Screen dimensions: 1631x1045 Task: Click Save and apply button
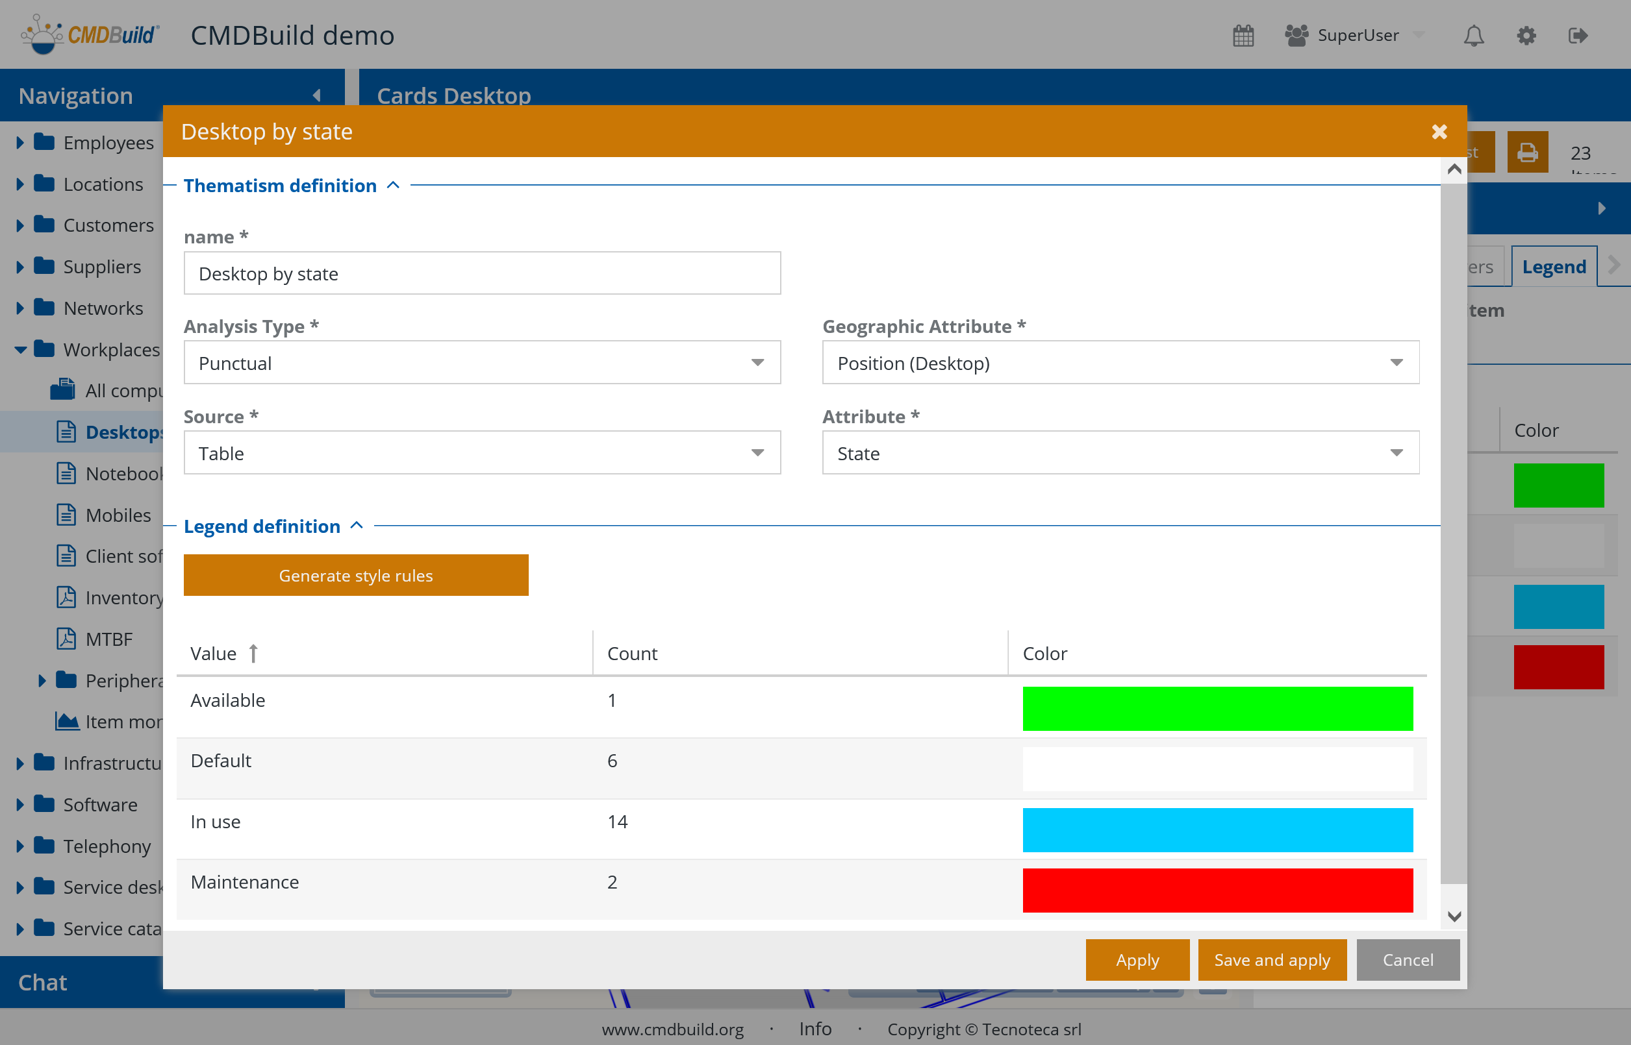pos(1271,959)
